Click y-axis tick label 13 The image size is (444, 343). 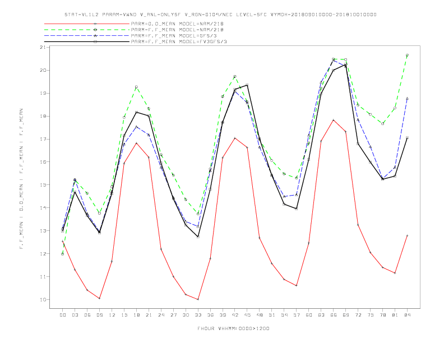coord(43,231)
